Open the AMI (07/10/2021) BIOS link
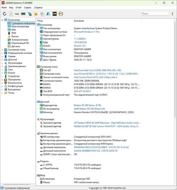This screenshot has height=190, width=177. [82, 91]
